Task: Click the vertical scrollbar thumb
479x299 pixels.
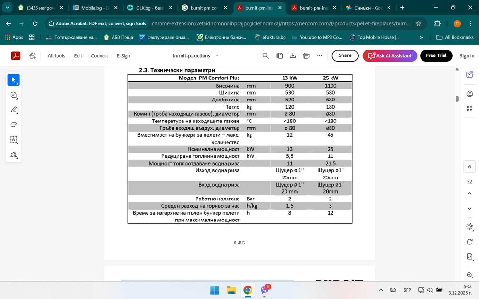Action: tap(457, 99)
